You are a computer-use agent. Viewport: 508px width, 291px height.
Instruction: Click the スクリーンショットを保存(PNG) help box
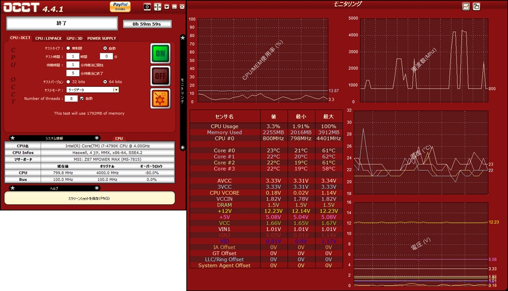[90, 198]
